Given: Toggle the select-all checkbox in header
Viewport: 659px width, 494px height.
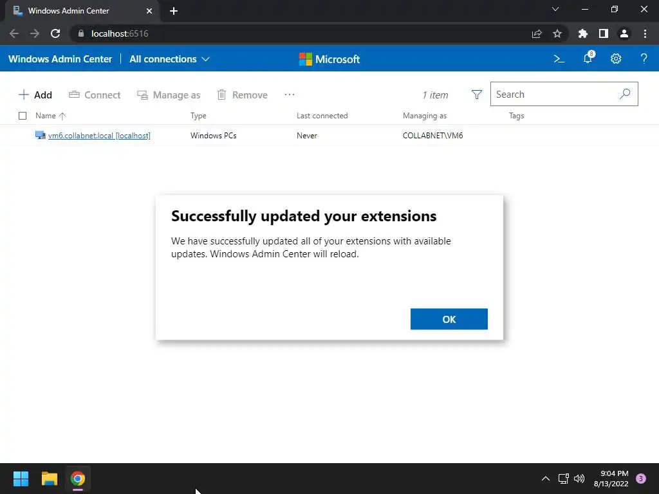Looking at the screenshot, I should tap(23, 116).
